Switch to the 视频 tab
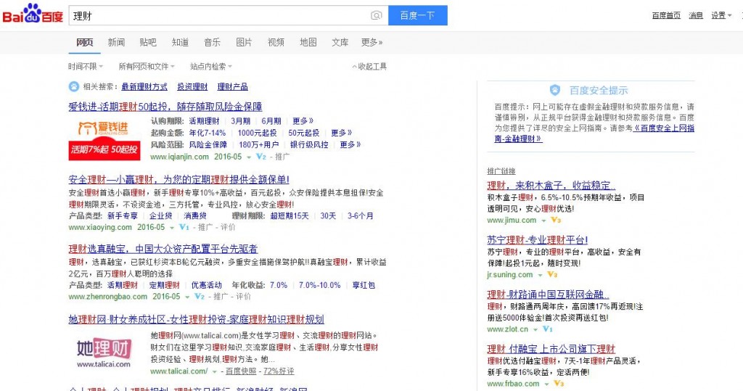 [276, 42]
